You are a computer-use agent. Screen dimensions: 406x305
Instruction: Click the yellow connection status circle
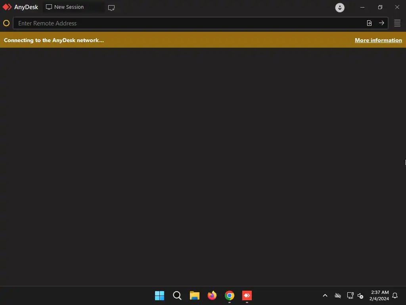coord(6,23)
